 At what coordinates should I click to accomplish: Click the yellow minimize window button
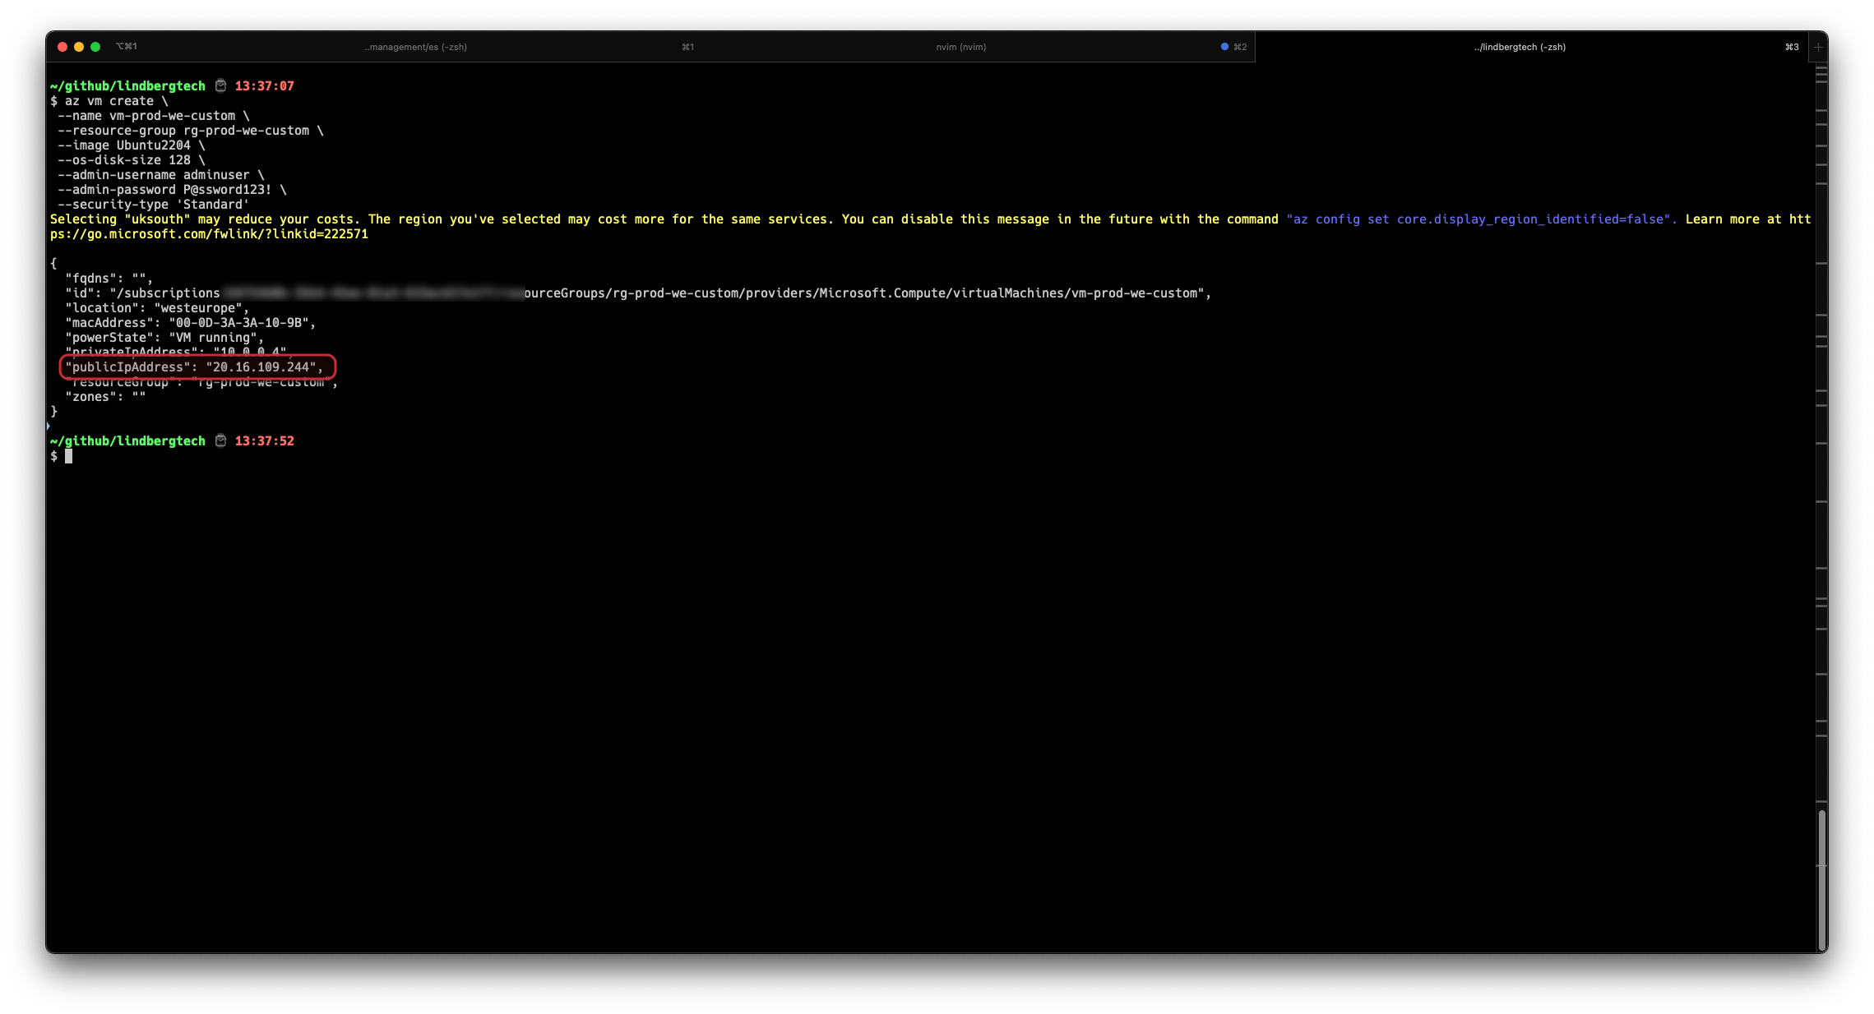point(79,47)
